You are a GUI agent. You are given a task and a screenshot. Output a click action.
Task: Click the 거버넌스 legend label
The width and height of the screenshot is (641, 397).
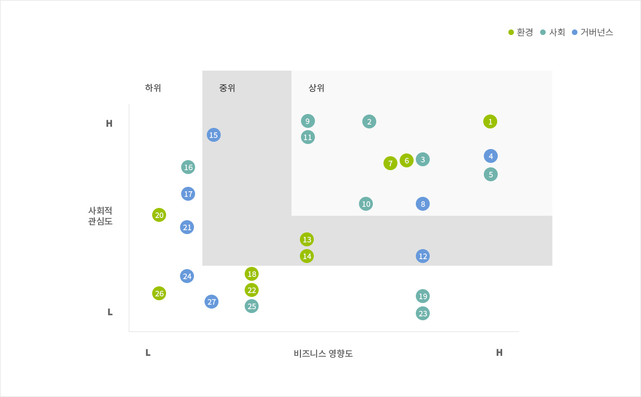coord(597,32)
